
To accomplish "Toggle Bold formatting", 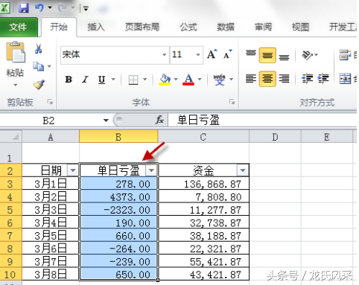I will [x=69, y=80].
